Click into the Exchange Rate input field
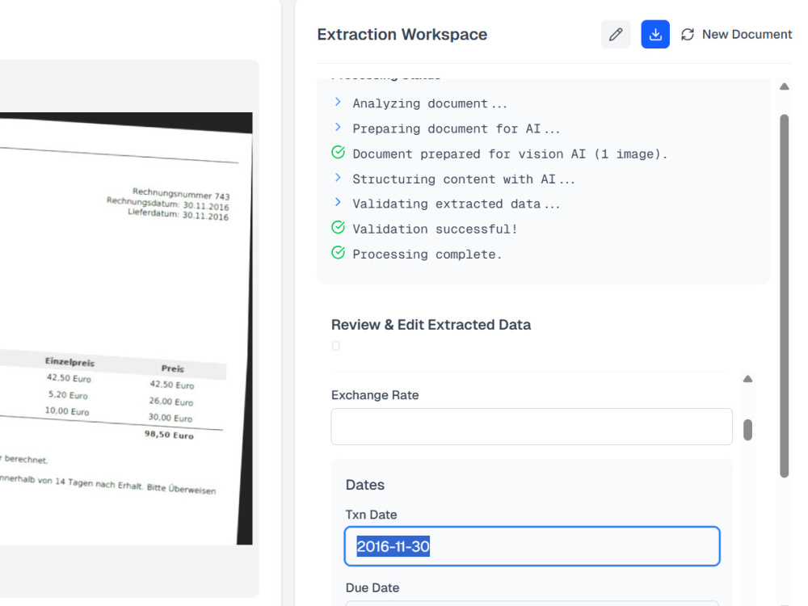This screenshot has width=808, height=606. (532, 427)
